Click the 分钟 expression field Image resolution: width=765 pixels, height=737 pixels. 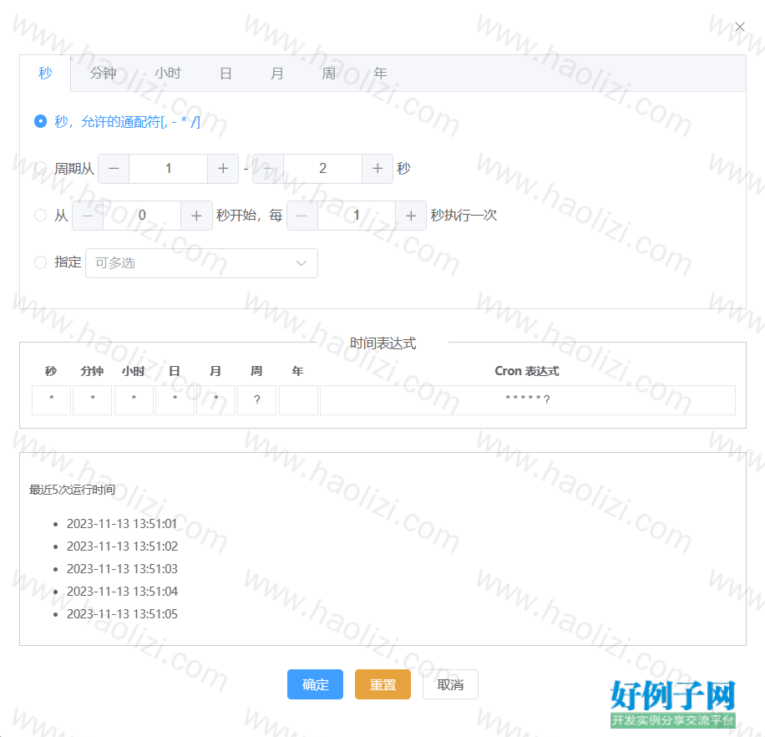click(92, 400)
